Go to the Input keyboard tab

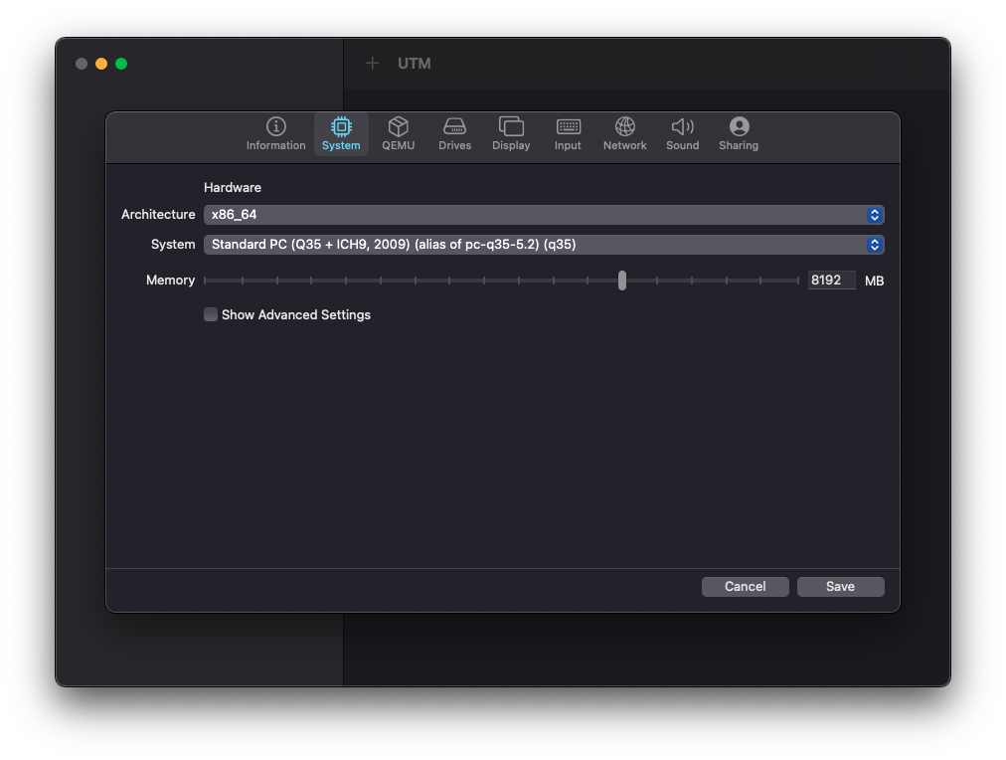point(568,134)
